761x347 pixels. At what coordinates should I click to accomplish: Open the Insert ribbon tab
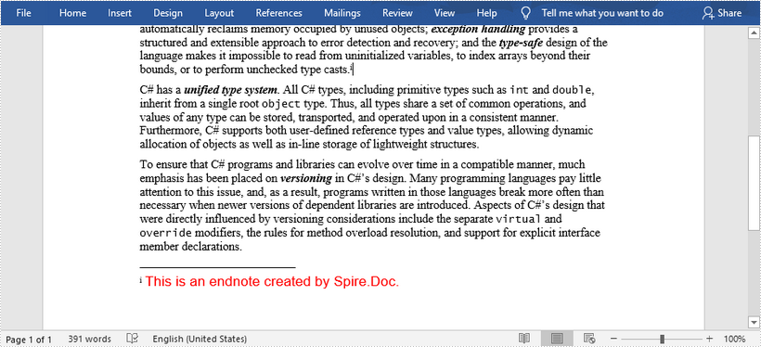pos(120,13)
